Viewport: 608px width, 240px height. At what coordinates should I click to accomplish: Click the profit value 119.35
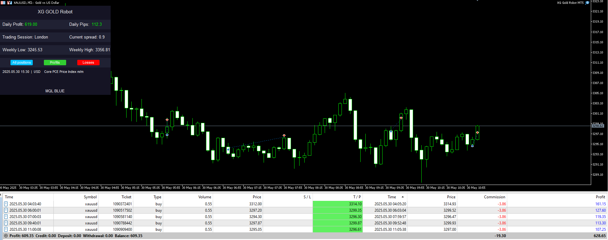[x=600, y=217]
